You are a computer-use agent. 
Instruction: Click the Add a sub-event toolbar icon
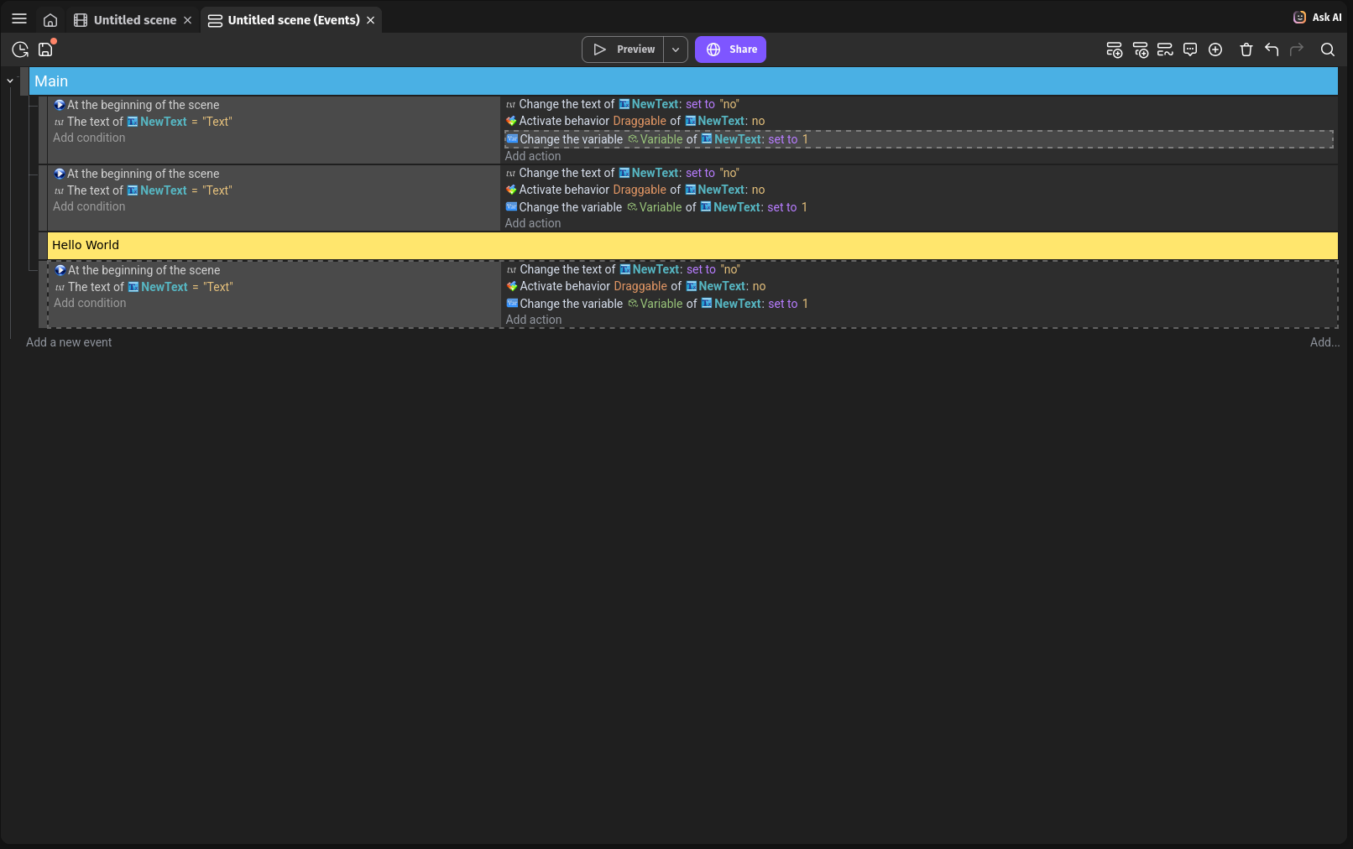coord(1140,50)
